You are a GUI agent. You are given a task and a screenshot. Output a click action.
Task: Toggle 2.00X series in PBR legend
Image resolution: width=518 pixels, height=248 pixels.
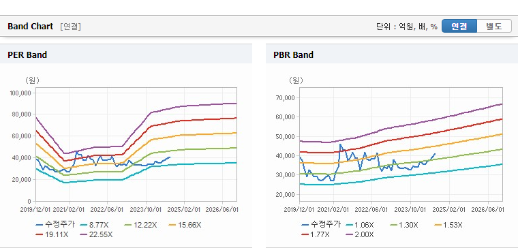click(359, 234)
